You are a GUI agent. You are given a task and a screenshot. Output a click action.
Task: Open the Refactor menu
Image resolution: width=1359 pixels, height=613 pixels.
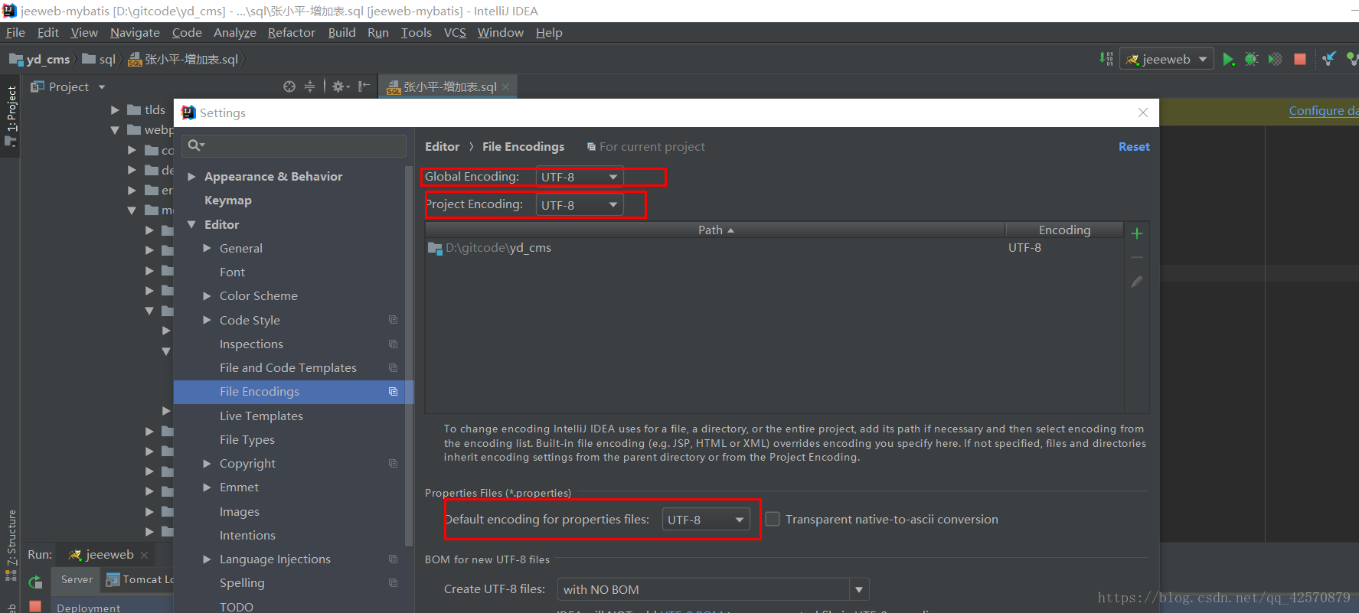pyautogui.click(x=291, y=32)
